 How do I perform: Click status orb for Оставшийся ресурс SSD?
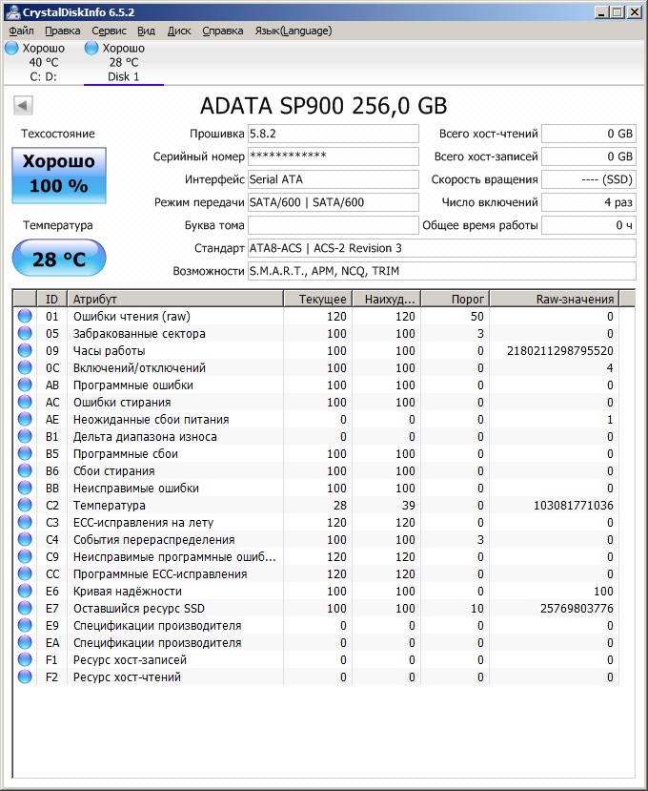pyautogui.click(x=25, y=608)
